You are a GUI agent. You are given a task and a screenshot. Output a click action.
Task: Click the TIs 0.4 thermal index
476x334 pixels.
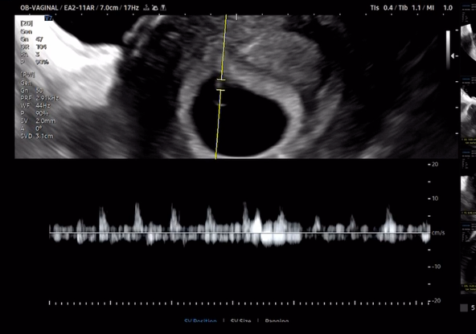pos(381,8)
